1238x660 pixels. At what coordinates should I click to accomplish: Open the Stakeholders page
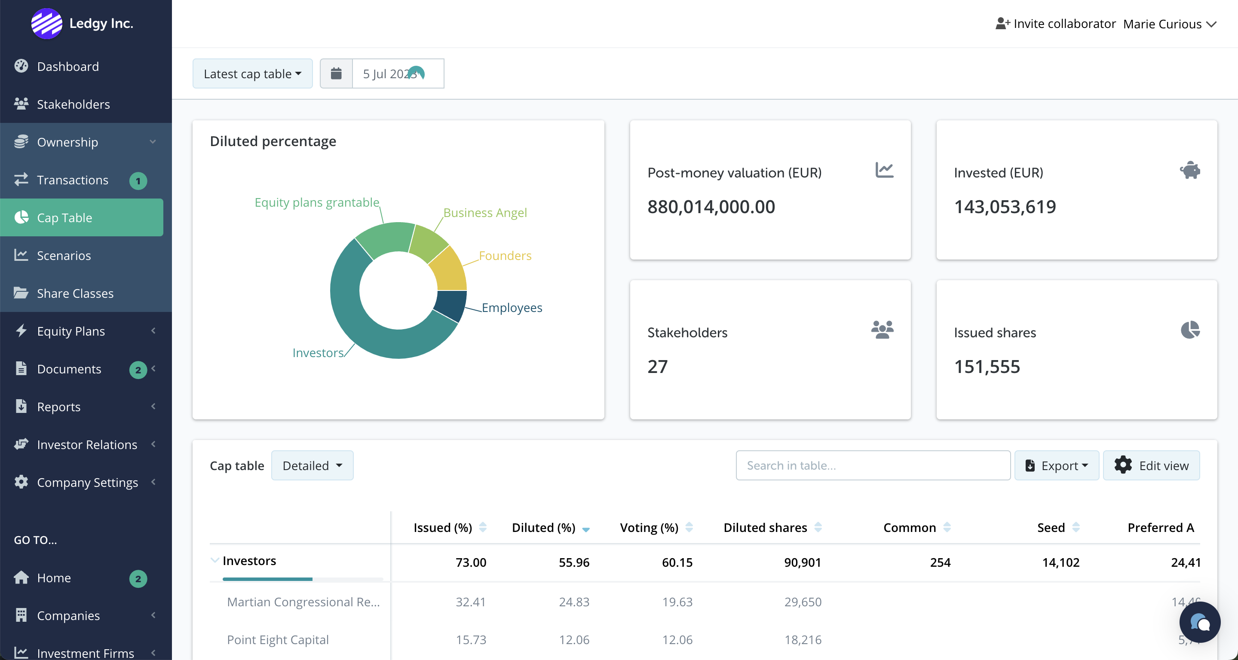pos(73,104)
